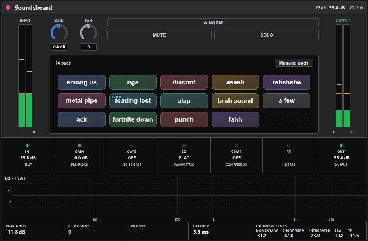The width and height of the screenshot is (368, 241).
Task: Select the IN input stage
Action: (27, 155)
